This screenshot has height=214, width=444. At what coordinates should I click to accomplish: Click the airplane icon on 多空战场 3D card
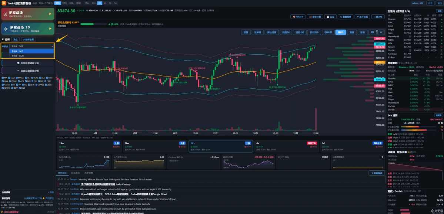(x=6, y=28)
